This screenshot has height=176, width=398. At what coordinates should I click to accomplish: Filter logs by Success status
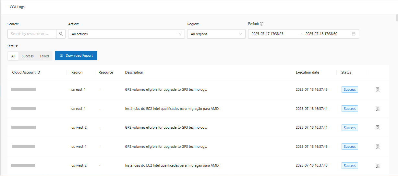[x=28, y=56]
